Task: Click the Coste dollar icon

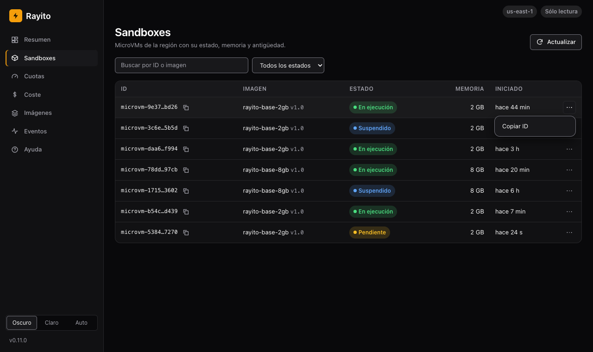Action: click(15, 94)
